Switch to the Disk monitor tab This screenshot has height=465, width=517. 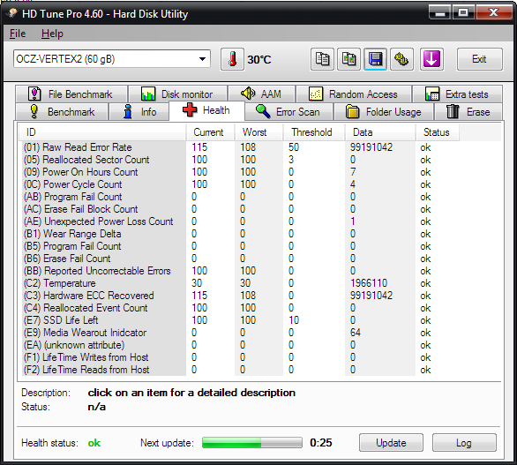pyautogui.click(x=177, y=94)
